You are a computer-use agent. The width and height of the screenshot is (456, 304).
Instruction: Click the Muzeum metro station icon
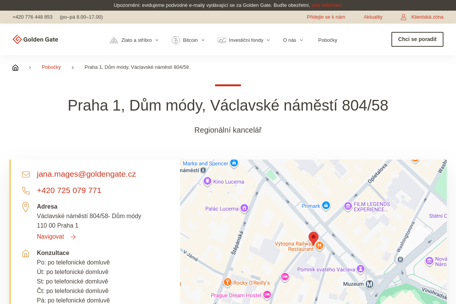point(369,284)
